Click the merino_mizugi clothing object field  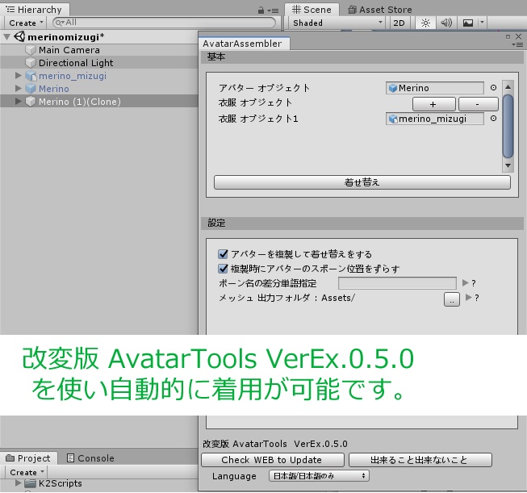435,119
